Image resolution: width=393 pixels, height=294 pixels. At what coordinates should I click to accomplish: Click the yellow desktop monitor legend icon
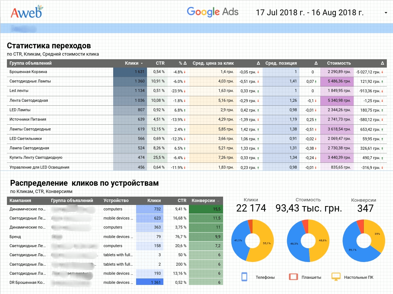336,277
